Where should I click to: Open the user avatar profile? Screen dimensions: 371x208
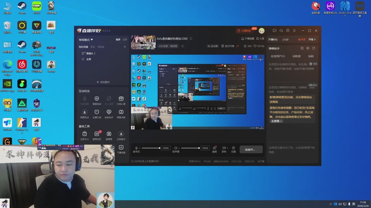(262, 31)
